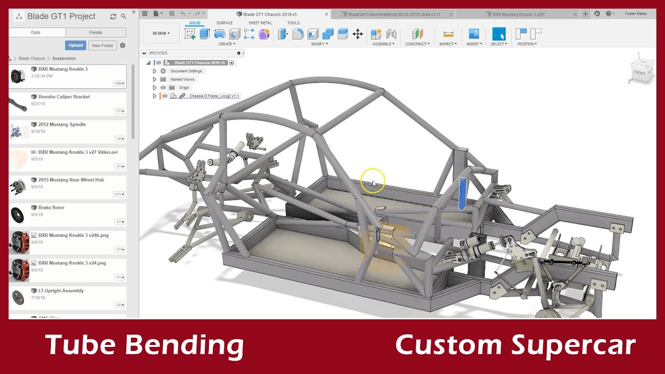Toggle visibility of Origin folder
665x374 pixels.
163,88
